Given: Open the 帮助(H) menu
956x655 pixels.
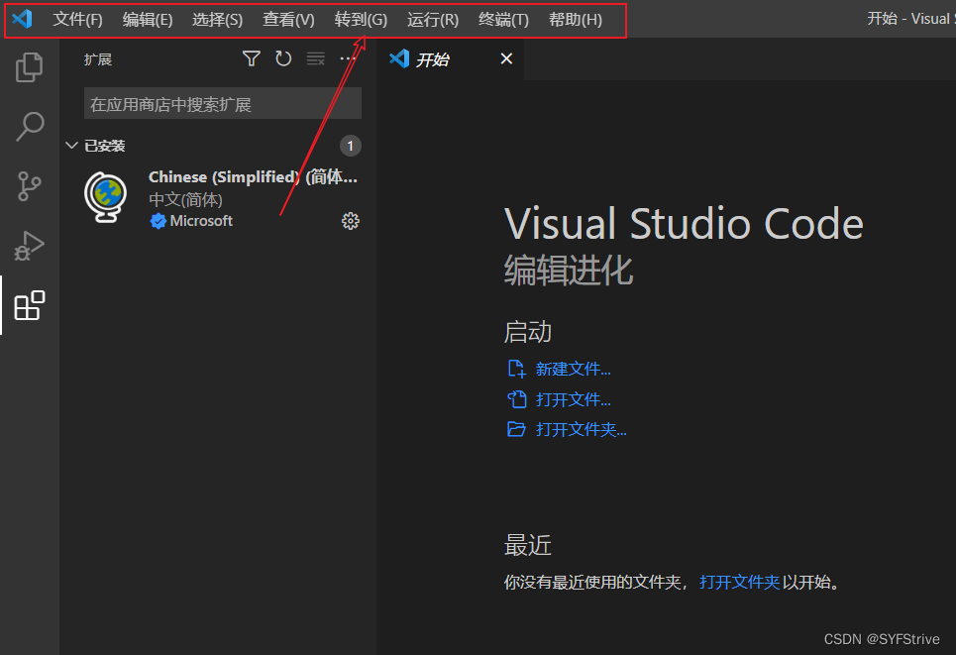Looking at the screenshot, I should 575,20.
